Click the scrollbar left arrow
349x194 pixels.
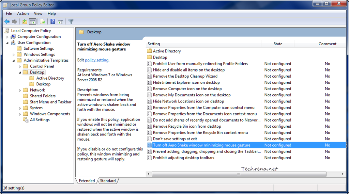point(149,174)
